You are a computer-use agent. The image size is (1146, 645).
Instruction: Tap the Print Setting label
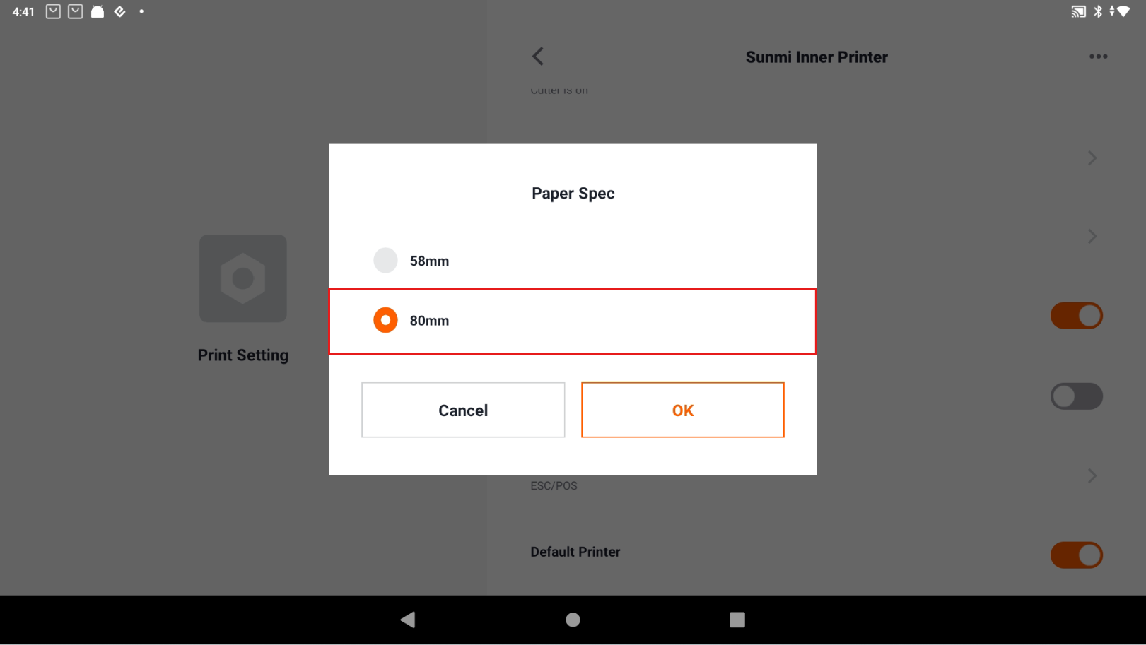click(242, 355)
